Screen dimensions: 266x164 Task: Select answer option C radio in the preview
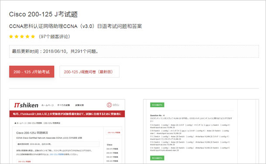[151, 137]
